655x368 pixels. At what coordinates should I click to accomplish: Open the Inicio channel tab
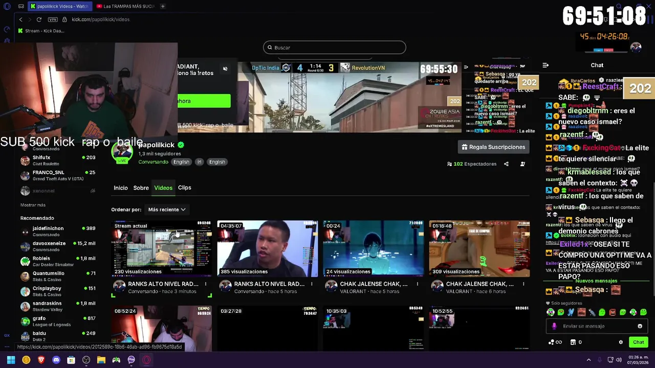coord(121,188)
